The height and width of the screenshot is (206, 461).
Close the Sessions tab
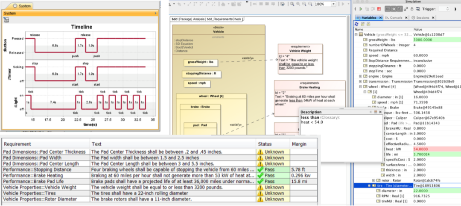click(433, 17)
